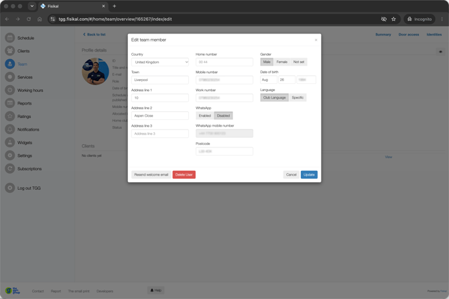The image size is (449, 299).
Task: Click the Log out TGG icon
Action: (x=10, y=188)
